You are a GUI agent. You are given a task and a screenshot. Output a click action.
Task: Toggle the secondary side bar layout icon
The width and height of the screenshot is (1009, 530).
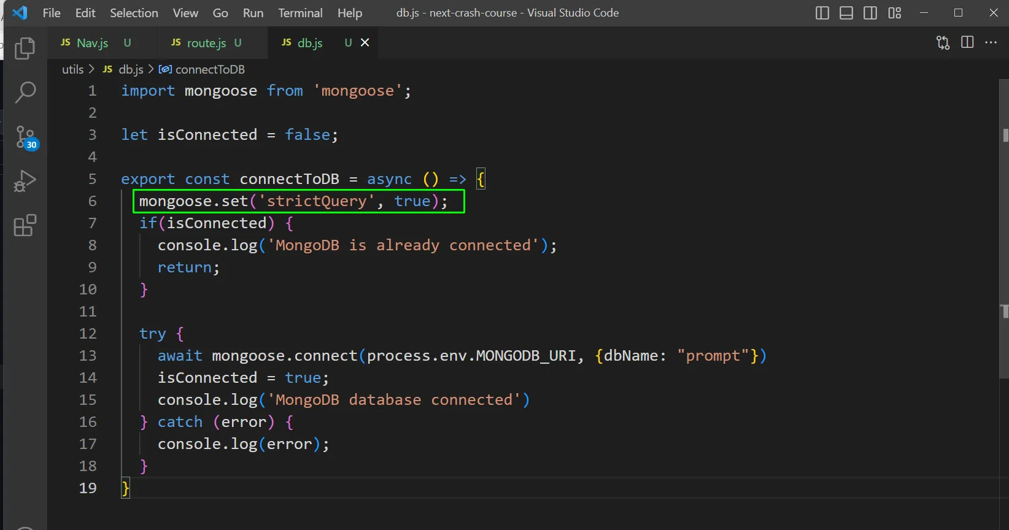pyautogui.click(x=870, y=13)
